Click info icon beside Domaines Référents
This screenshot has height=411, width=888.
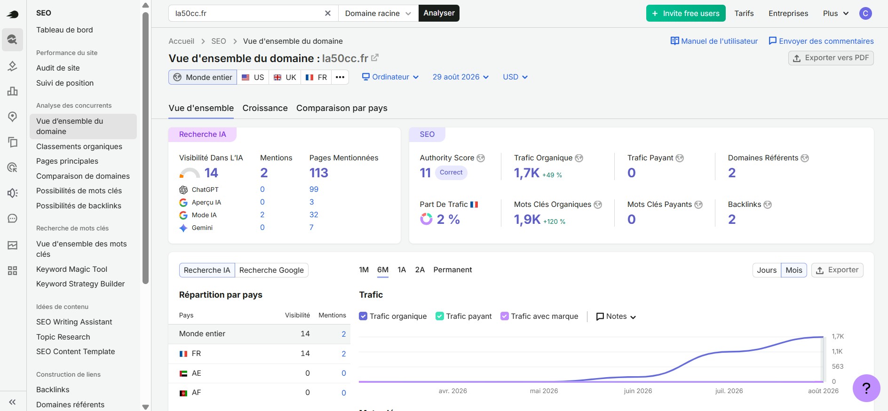click(x=805, y=158)
